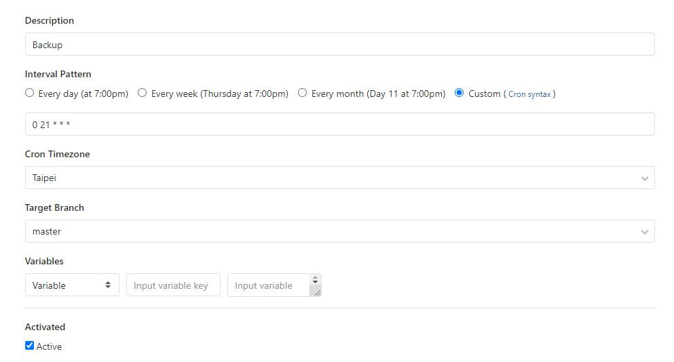674x362 pixels.
Task: Click the down arrow in the variable value box
Action: tap(315, 282)
